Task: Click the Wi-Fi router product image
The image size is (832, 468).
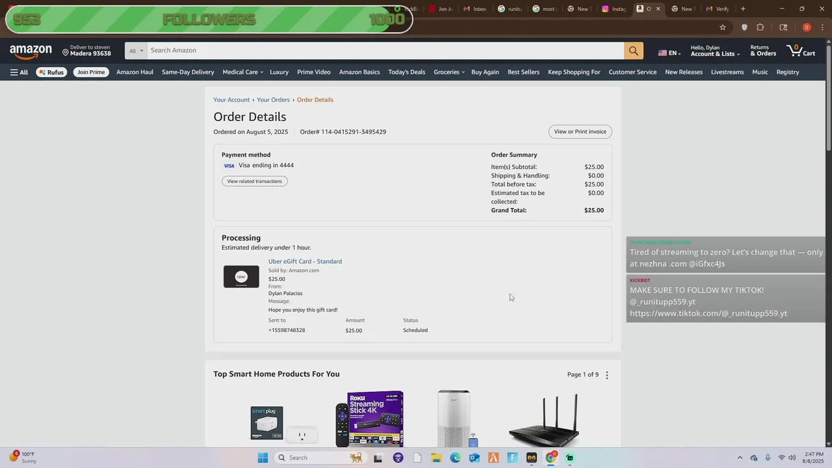Action: coord(544,421)
